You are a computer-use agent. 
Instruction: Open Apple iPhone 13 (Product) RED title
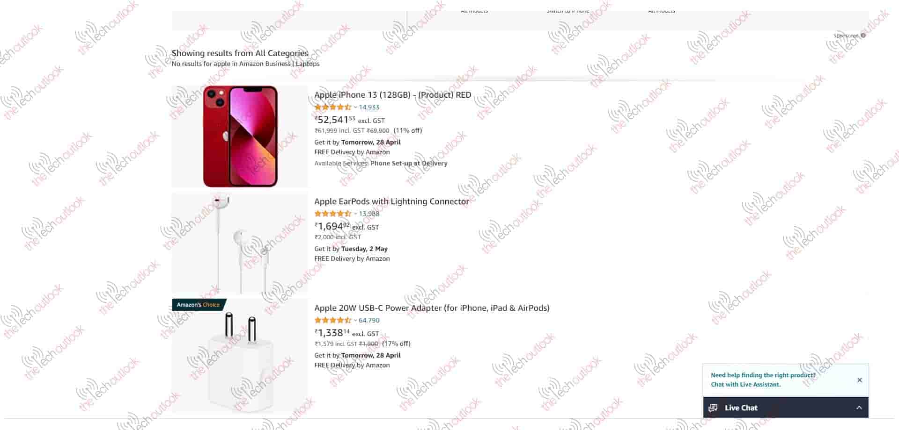pos(392,95)
